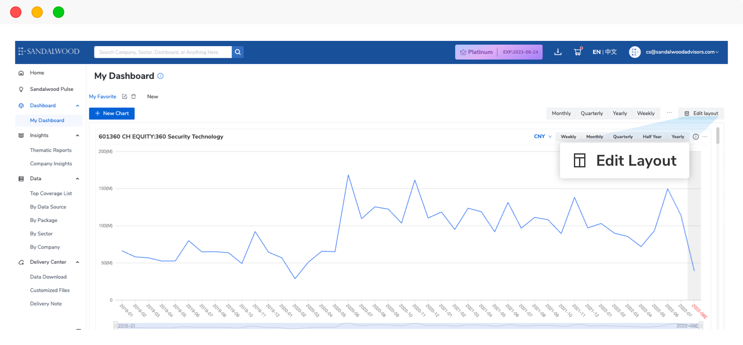Set chart frequency to Monthly

point(594,137)
